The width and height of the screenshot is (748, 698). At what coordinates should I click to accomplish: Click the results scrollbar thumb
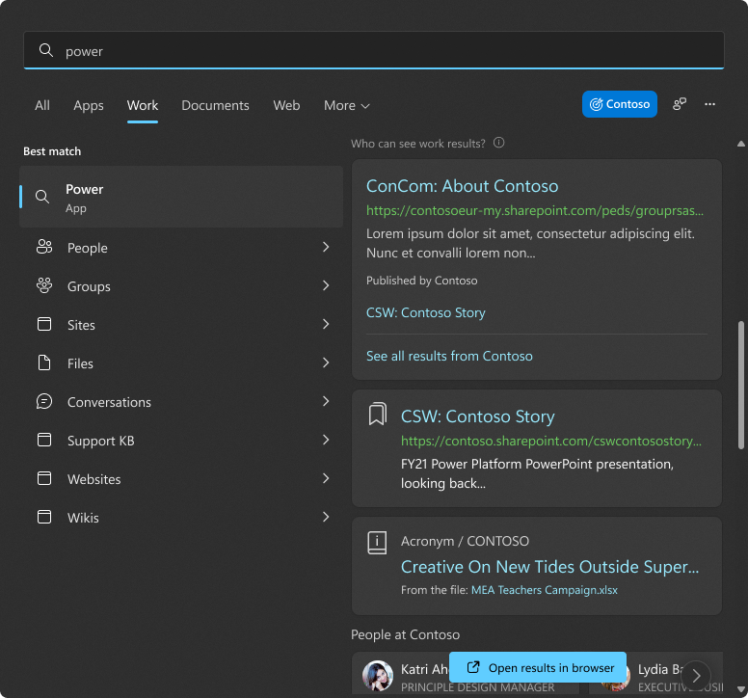pos(741,385)
